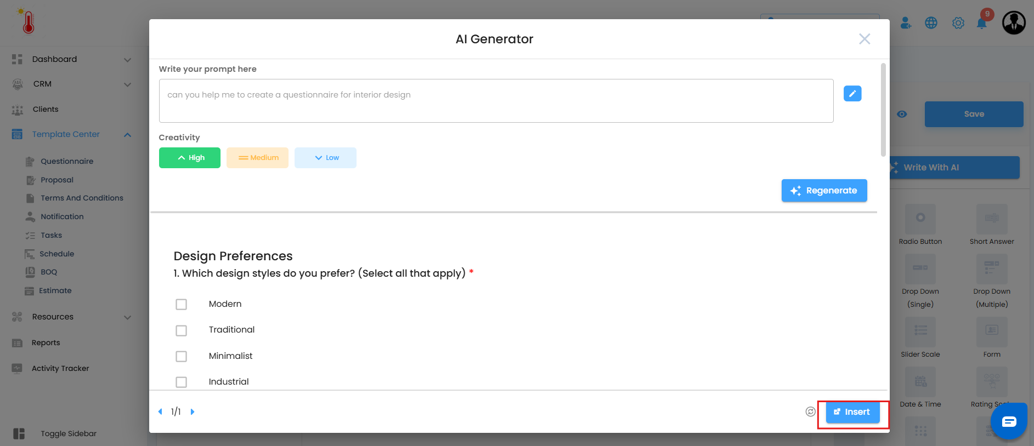Image resolution: width=1034 pixels, height=446 pixels.
Task: Click the globe language icon
Action: point(931,23)
